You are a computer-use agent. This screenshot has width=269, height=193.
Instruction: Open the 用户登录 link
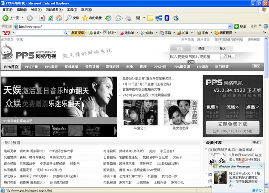click(x=187, y=39)
